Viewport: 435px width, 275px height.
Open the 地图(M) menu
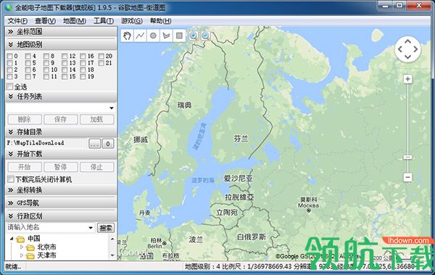coord(75,21)
